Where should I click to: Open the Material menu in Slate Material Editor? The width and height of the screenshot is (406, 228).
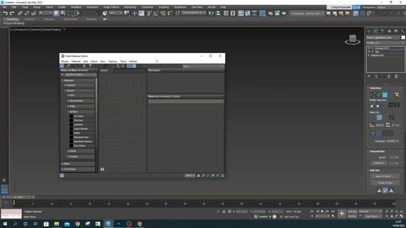pyautogui.click(x=76, y=61)
